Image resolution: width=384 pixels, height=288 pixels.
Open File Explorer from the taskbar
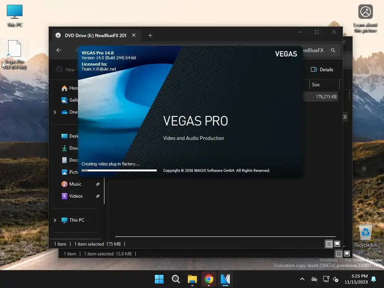(192, 279)
